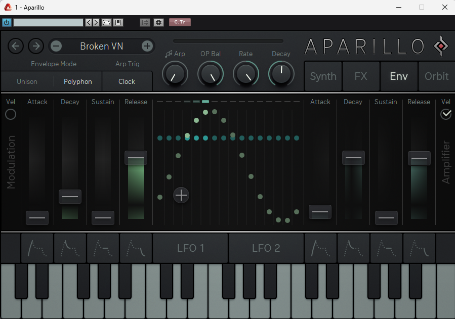
Task: Select Amplifier sustain curve shape icon
Action: tap(386, 248)
